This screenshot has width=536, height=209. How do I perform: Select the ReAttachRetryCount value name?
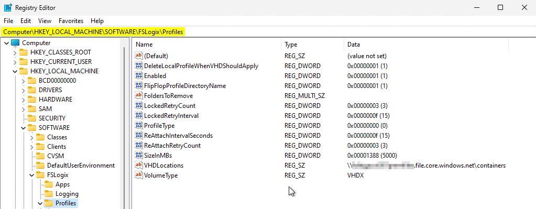(x=172, y=146)
